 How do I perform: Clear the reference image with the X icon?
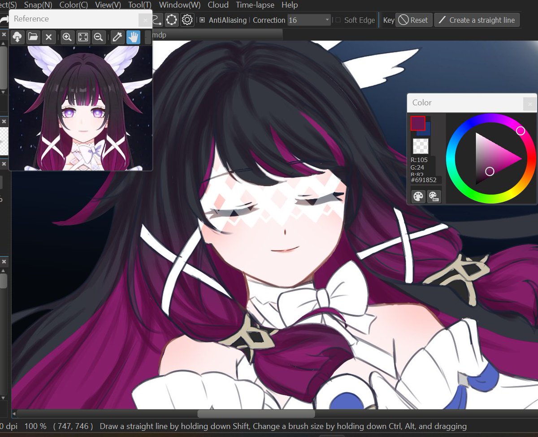pyautogui.click(x=49, y=37)
